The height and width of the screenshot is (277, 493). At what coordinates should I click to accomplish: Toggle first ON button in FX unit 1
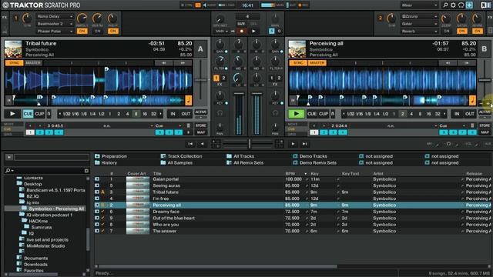pyautogui.click(x=82, y=31)
